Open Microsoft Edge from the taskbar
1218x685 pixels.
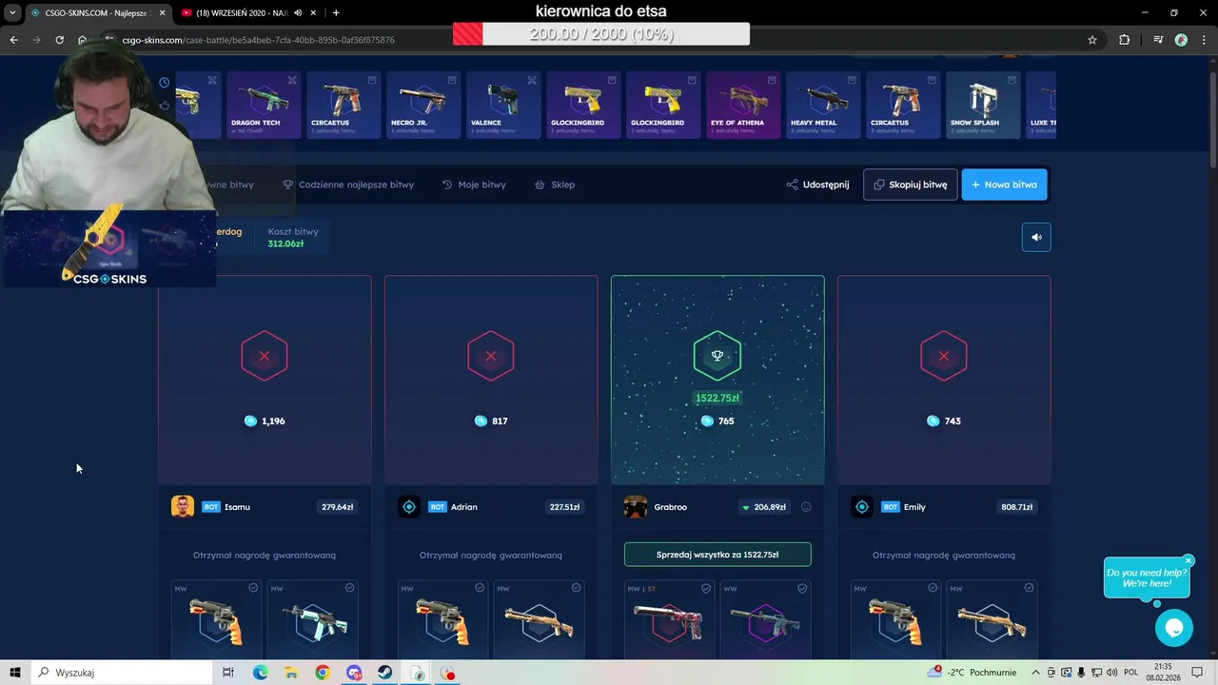click(x=260, y=673)
